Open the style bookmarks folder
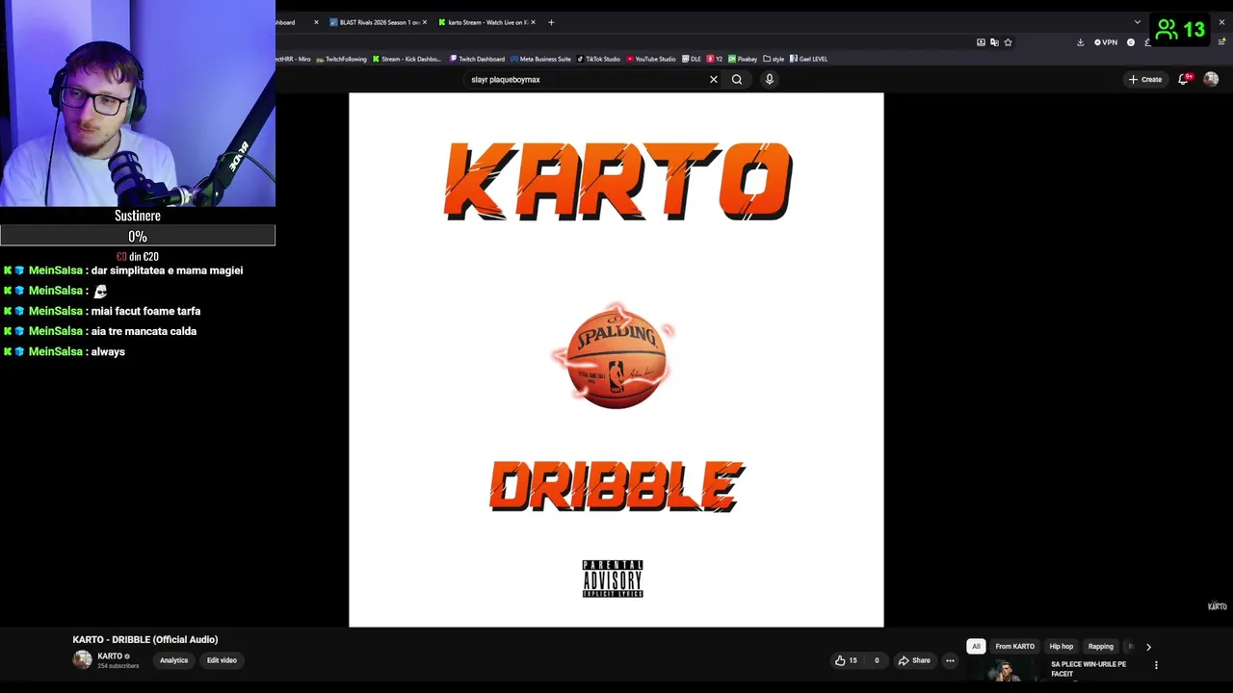 (774, 59)
